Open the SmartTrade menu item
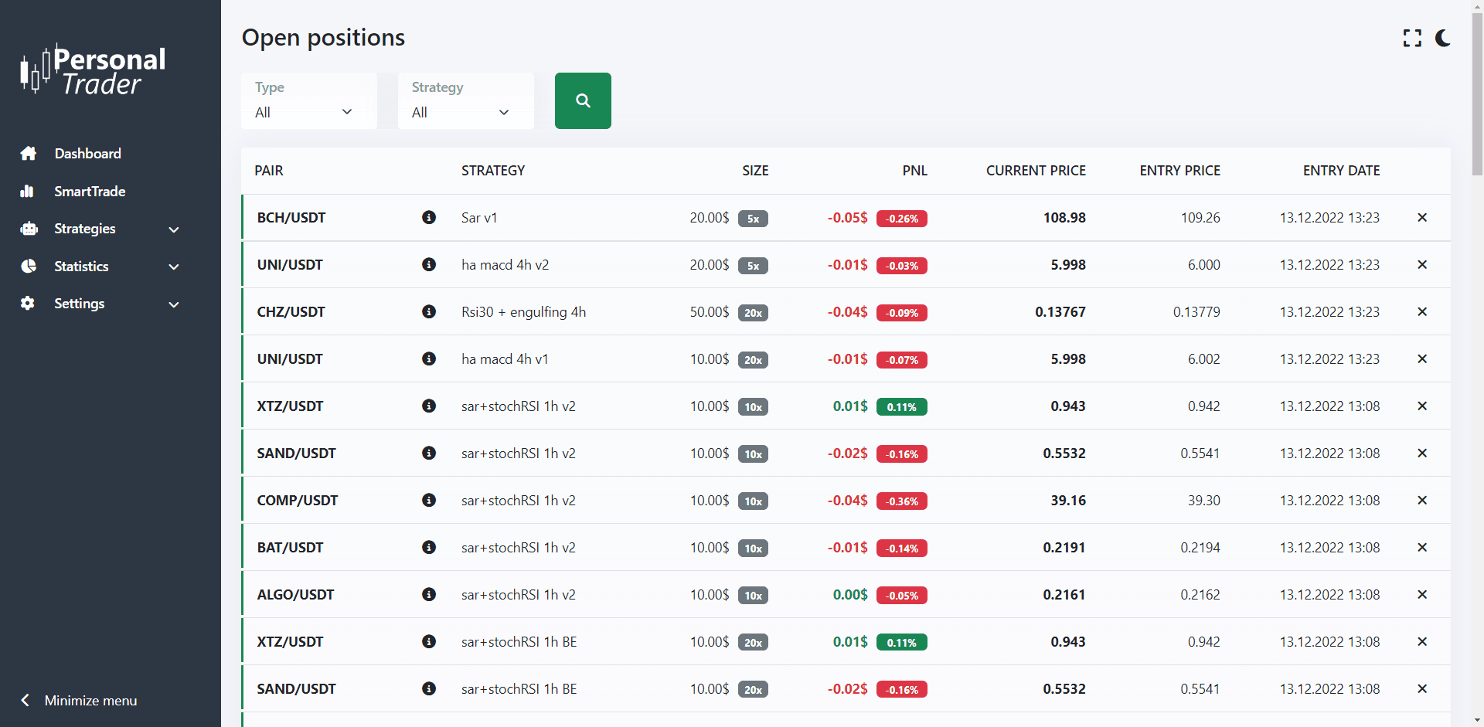The height and width of the screenshot is (727, 1484). [89, 192]
